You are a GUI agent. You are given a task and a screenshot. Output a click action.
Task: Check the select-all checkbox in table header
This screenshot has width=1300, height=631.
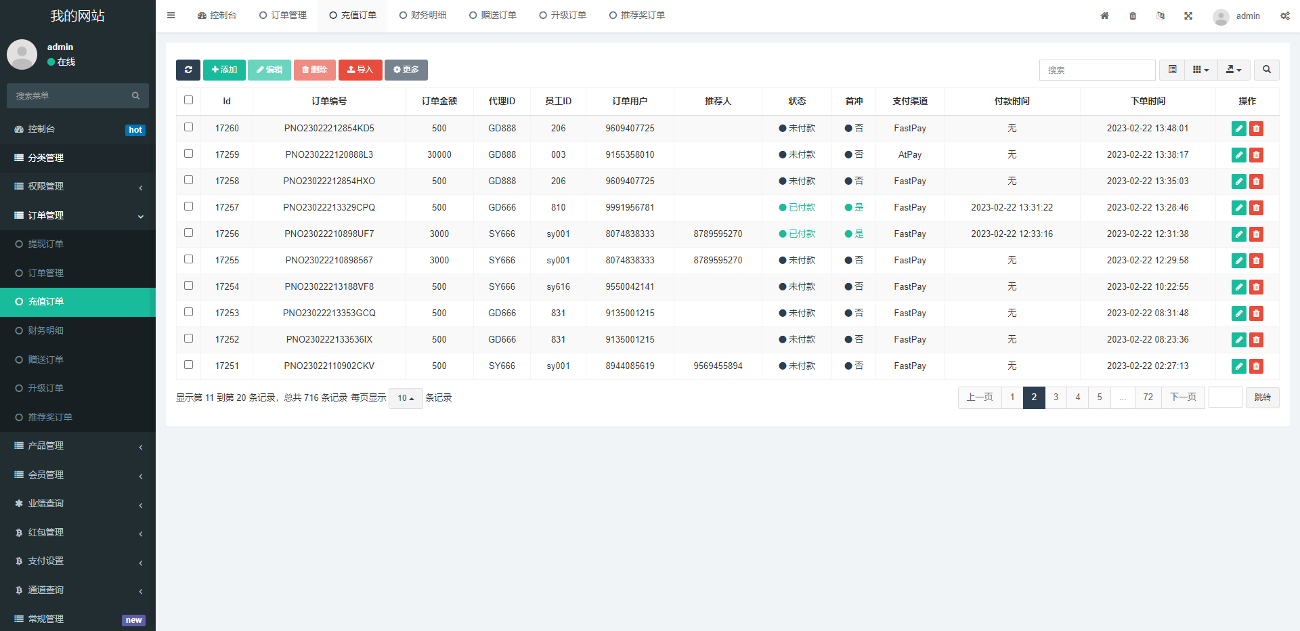pyautogui.click(x=189, y=100)
